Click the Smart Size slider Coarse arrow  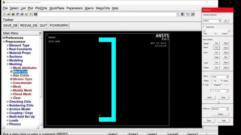click(x=229, y=31)
